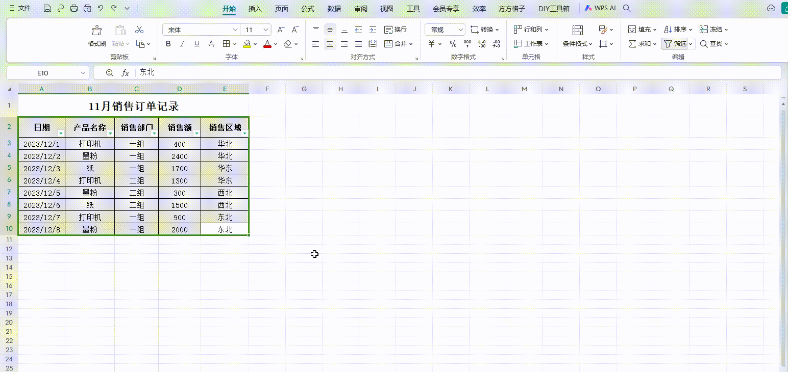Image resolution: width=788 pixels, height=372 pixels.
Task: Click the percent style icon
Action: tap(453, 44)
